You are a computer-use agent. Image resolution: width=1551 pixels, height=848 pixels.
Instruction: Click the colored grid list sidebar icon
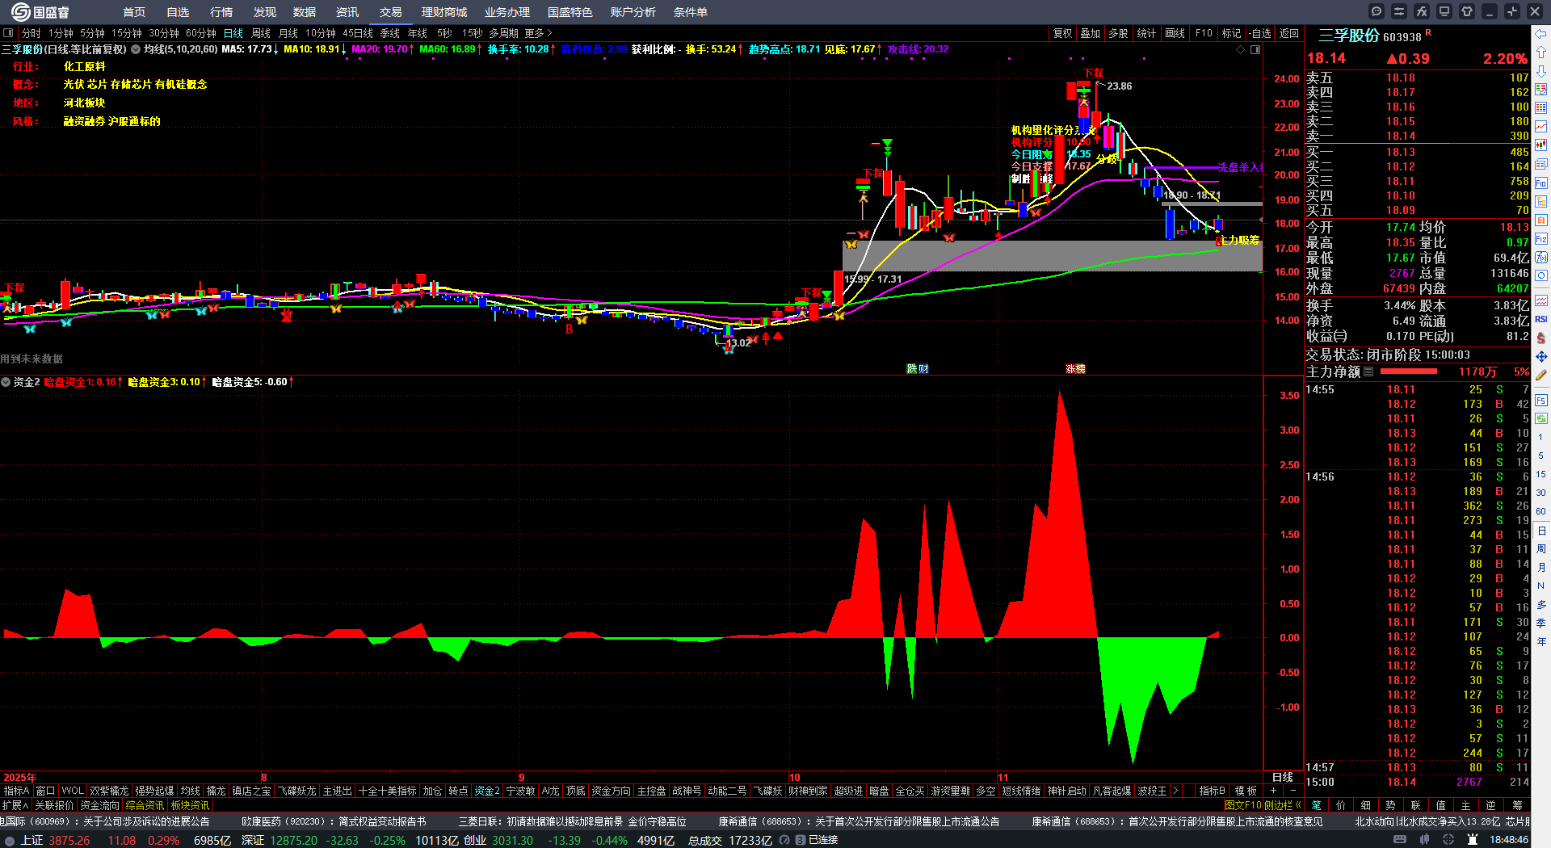pos(1541,108)
